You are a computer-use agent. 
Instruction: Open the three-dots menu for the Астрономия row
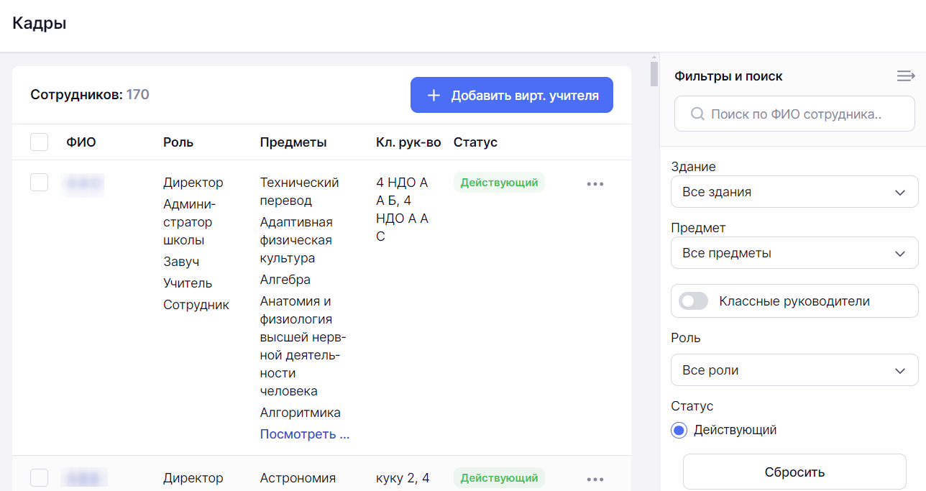[x=595, y=479]
